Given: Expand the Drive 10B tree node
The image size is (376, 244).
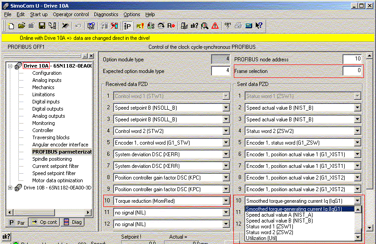Looking at the screenshot, I should click(x=10, y=188).
